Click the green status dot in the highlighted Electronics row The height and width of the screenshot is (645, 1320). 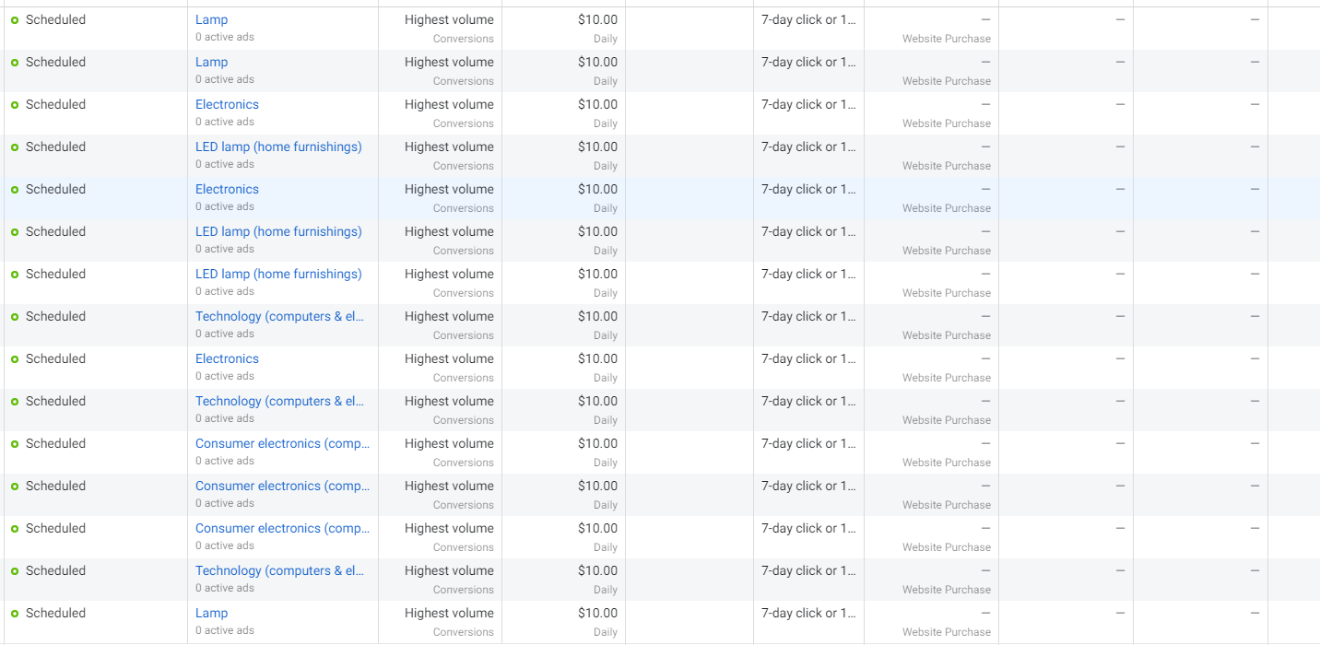click(15, 190)
